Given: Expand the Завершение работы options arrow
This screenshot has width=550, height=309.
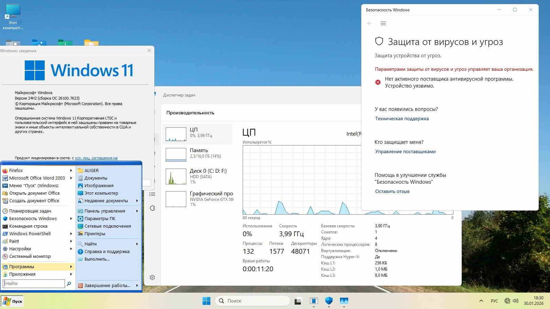Looking at the screenshot, I should click(137, 285).
